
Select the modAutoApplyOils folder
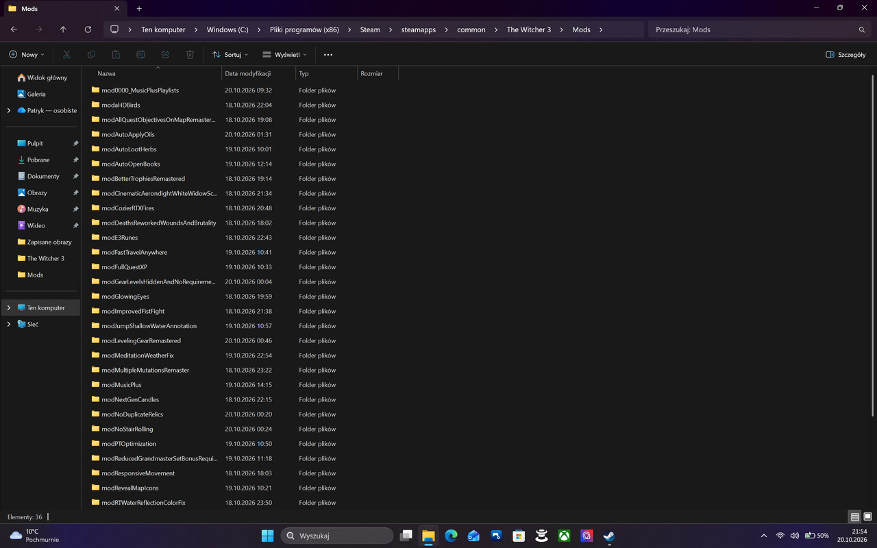[128, 135]
